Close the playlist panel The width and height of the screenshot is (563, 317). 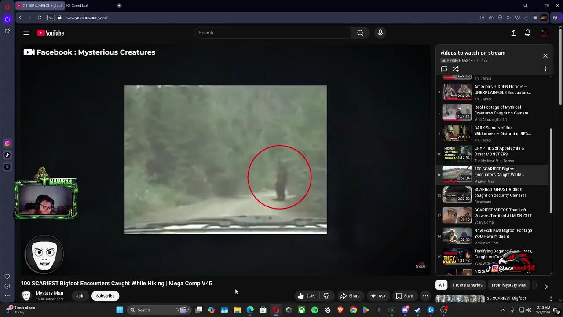pos(545,56)
